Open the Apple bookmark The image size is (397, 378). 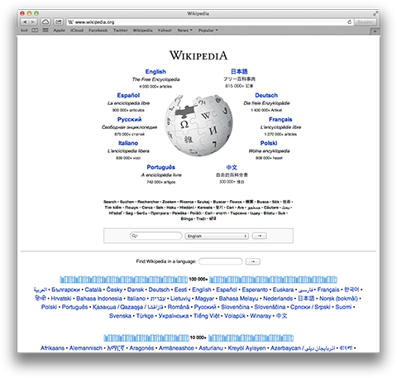click(59, 31)
